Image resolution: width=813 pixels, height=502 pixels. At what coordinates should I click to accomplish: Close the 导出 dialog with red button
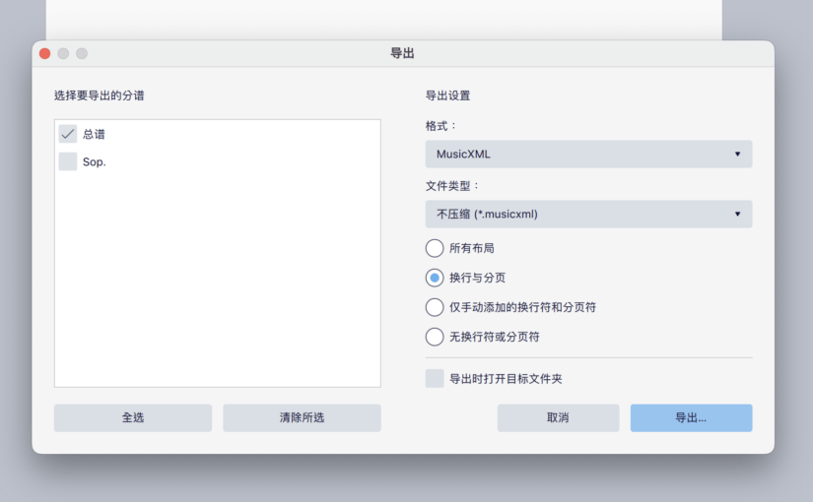44,53
